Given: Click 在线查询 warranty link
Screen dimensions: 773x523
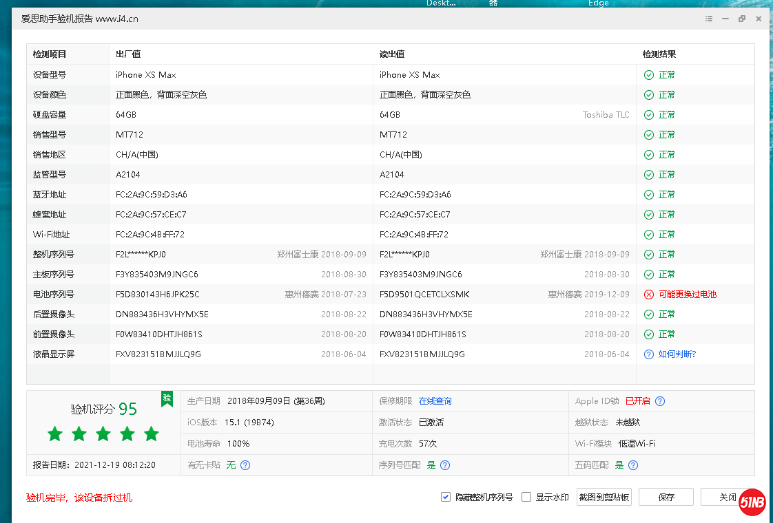Looking at the screenshot, I should click(x=435, y=401).
